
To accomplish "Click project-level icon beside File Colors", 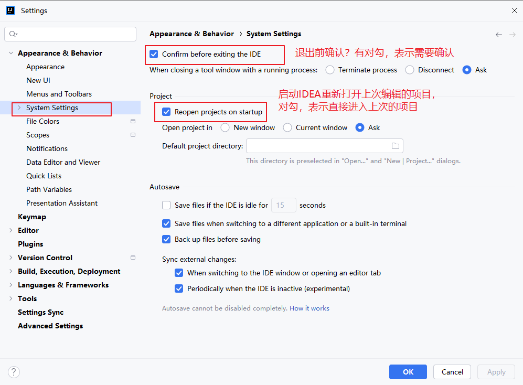I will pos(133,121).
